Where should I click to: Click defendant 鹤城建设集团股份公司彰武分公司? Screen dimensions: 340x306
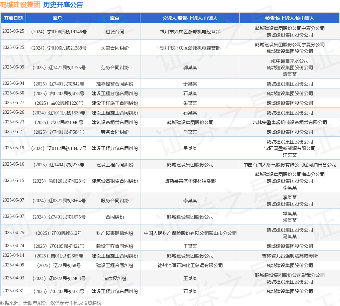click(x=290, y=275)
